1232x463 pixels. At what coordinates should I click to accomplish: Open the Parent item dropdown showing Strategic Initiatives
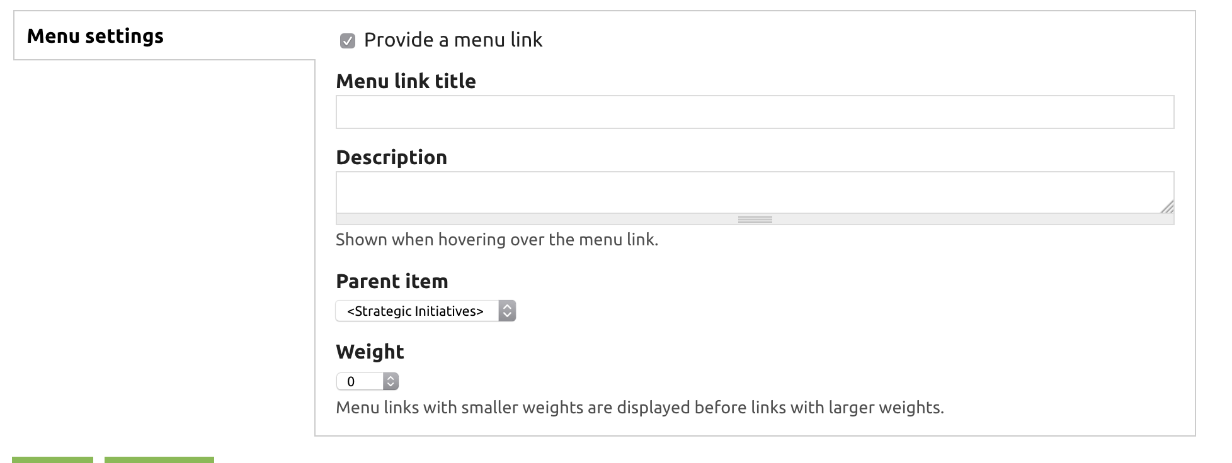click(425, 311)
